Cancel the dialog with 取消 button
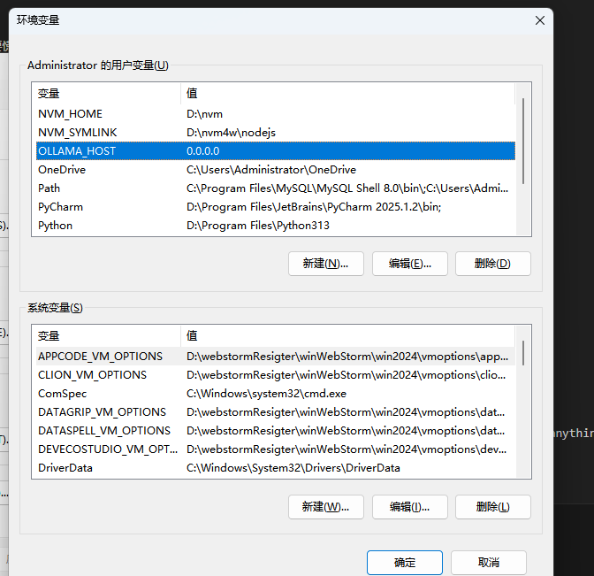Viewport: 594px width, 576px height. coord(488,563)
